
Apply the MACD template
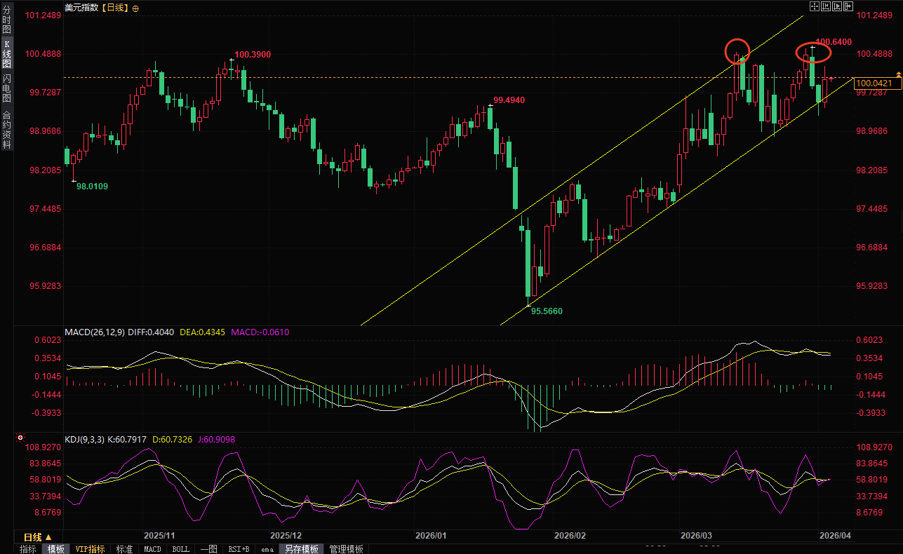[152, 549]
